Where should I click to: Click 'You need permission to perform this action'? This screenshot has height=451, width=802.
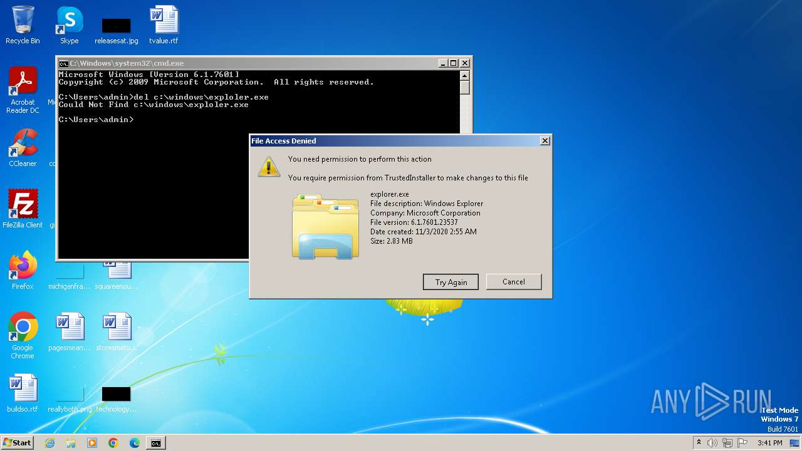pyautogui.click(x=360, y=159)
